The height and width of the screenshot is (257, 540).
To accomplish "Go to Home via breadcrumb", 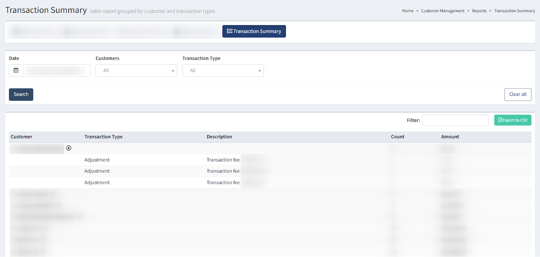I will coord(408,11).
